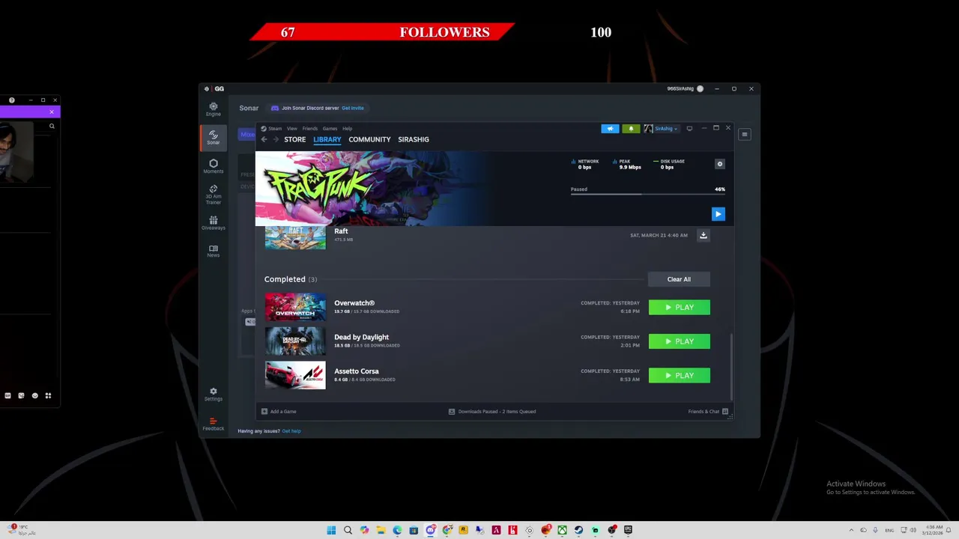Click the downloads icon in Steam footer
959x539 pixels.
(451, 411)
